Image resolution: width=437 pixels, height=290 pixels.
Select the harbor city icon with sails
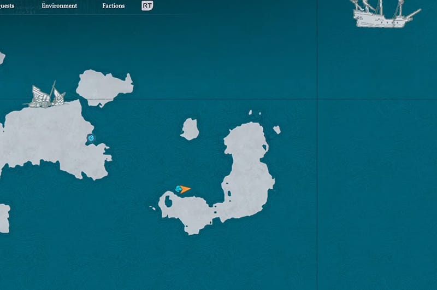coord(45,97)
